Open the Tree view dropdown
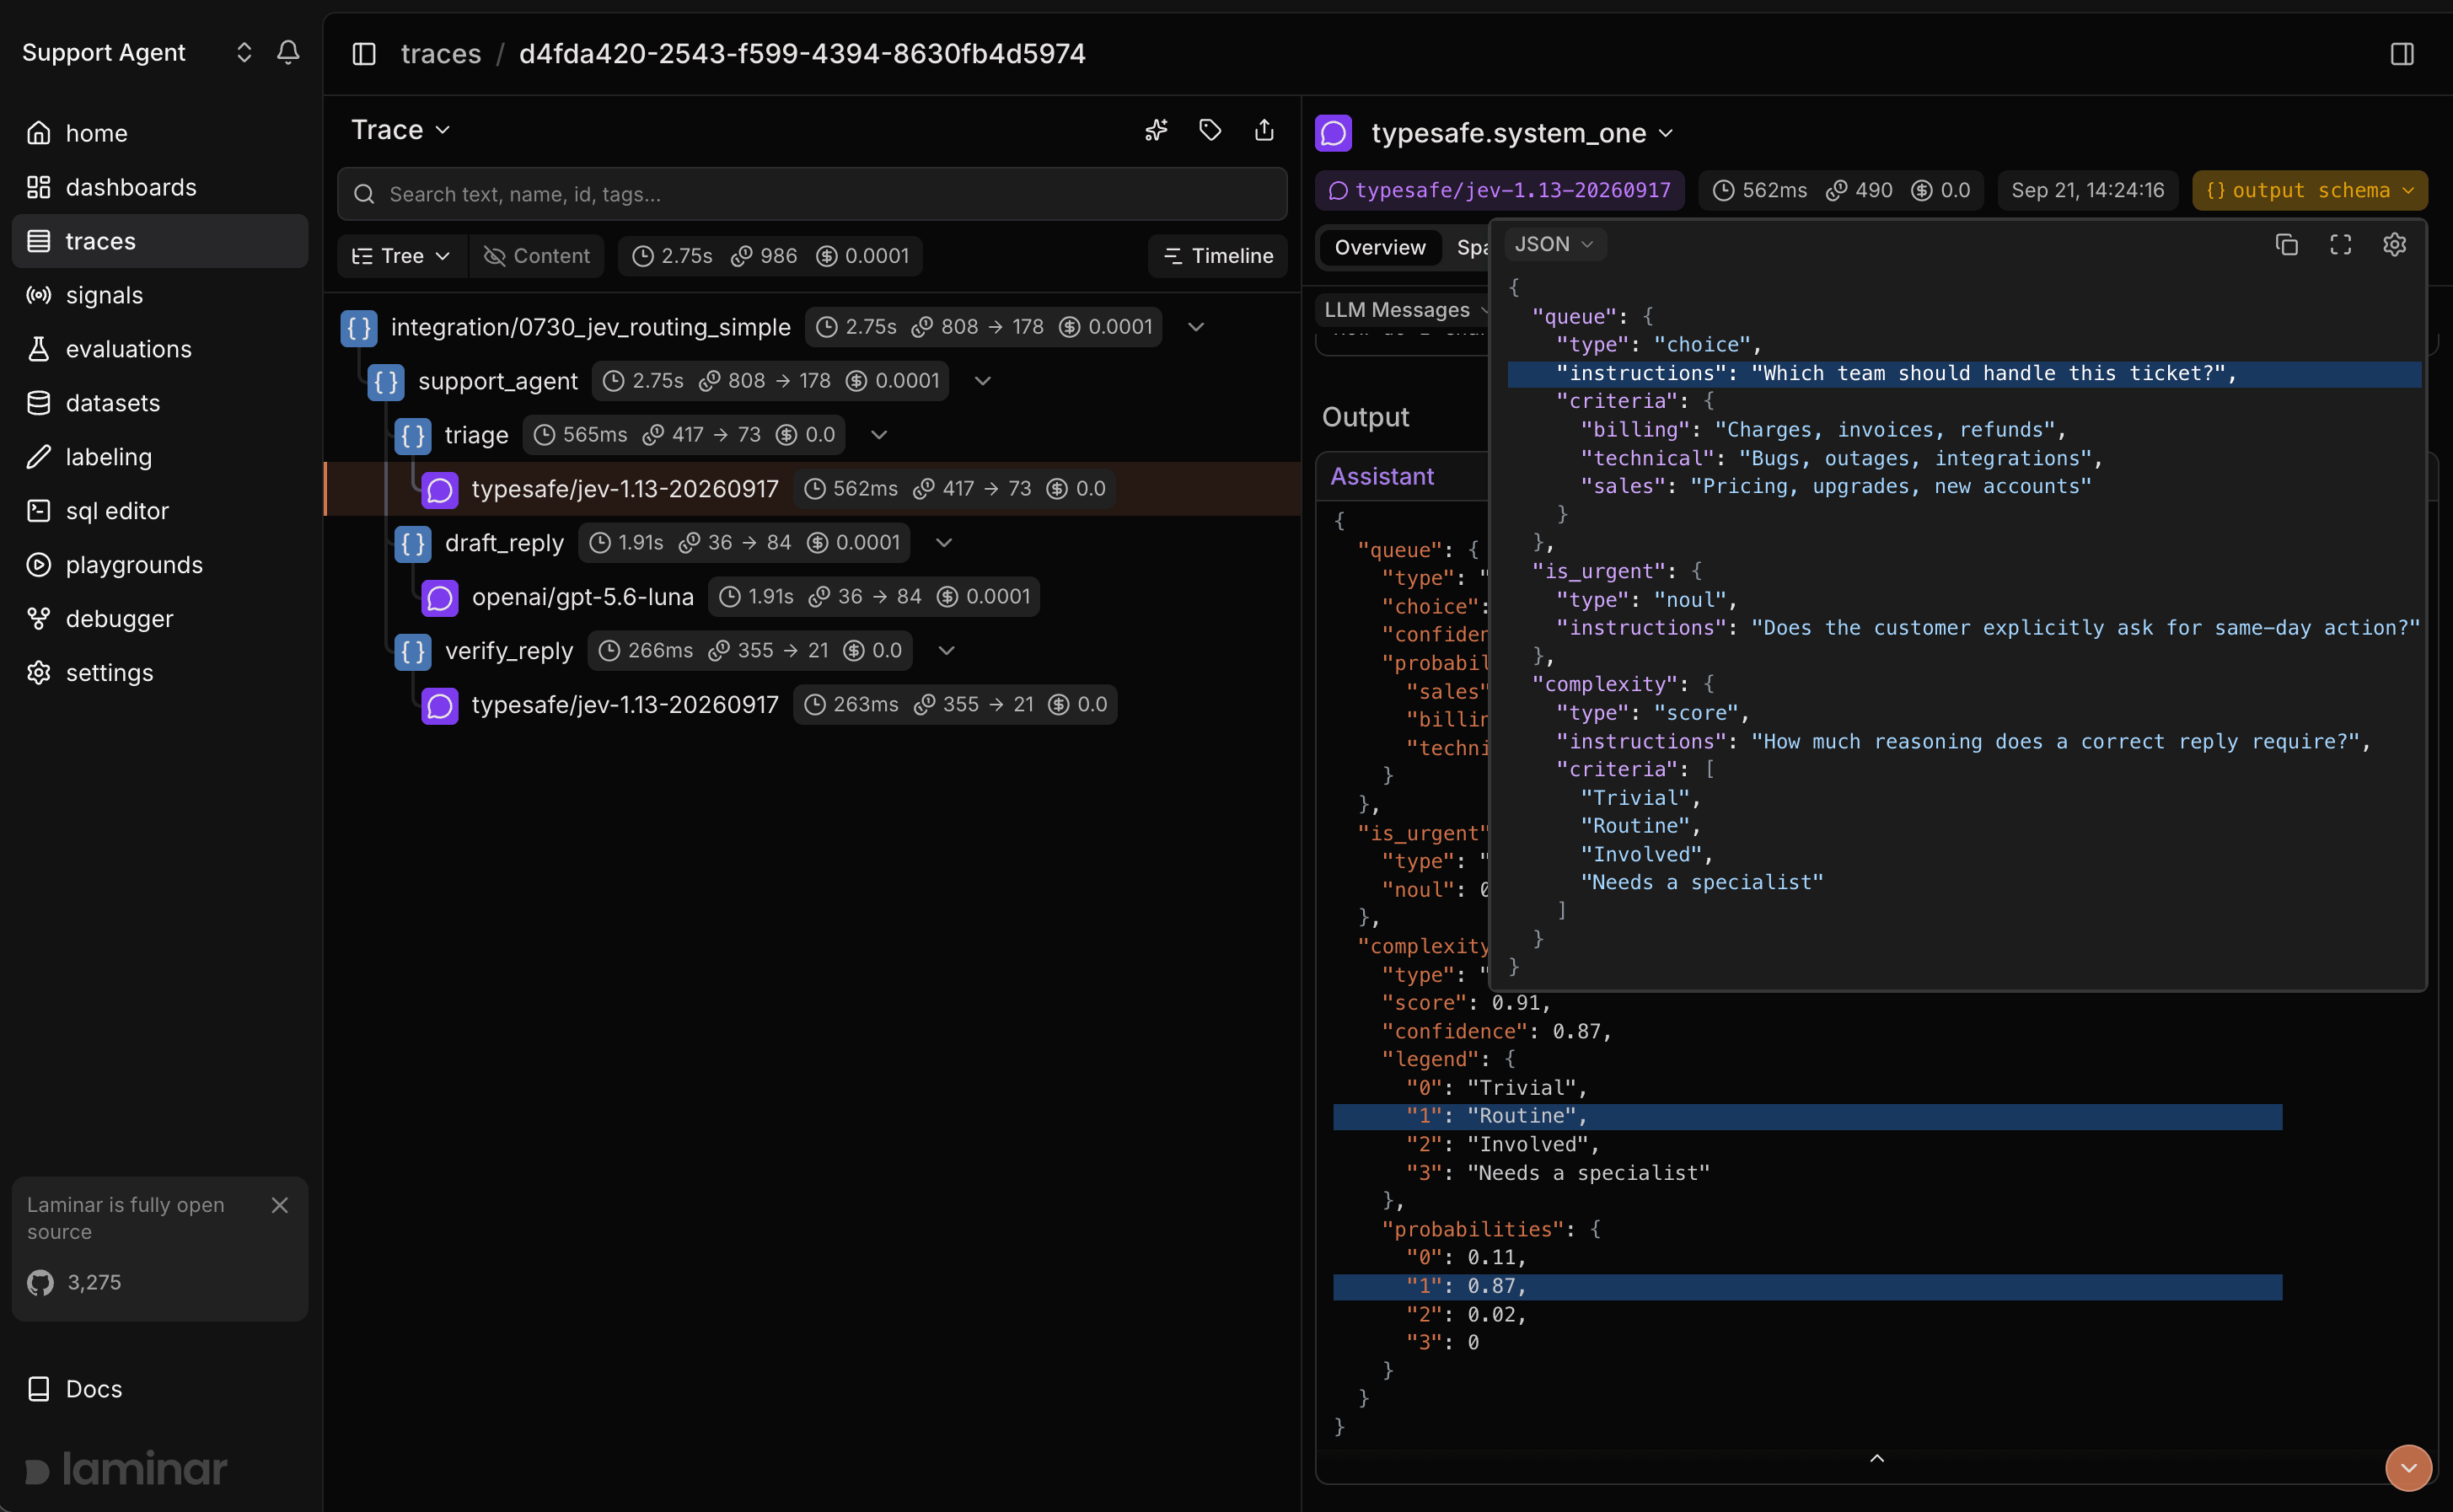 click(401, 256)
